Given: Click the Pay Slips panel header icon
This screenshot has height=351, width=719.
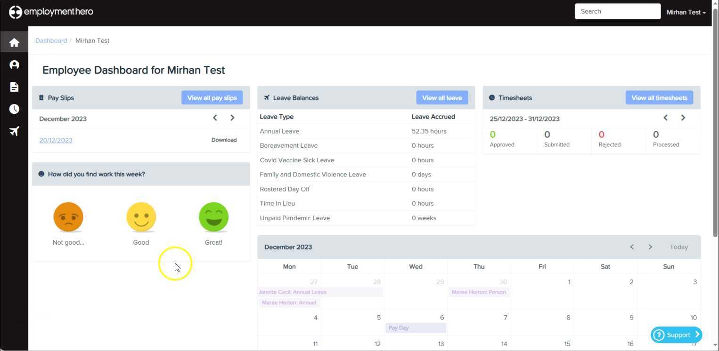Looking at the screenshot, I should tap(41, 97).
